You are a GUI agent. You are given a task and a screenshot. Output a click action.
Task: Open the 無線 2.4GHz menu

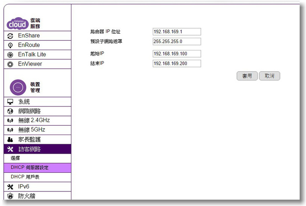click(x=34, y=121)
